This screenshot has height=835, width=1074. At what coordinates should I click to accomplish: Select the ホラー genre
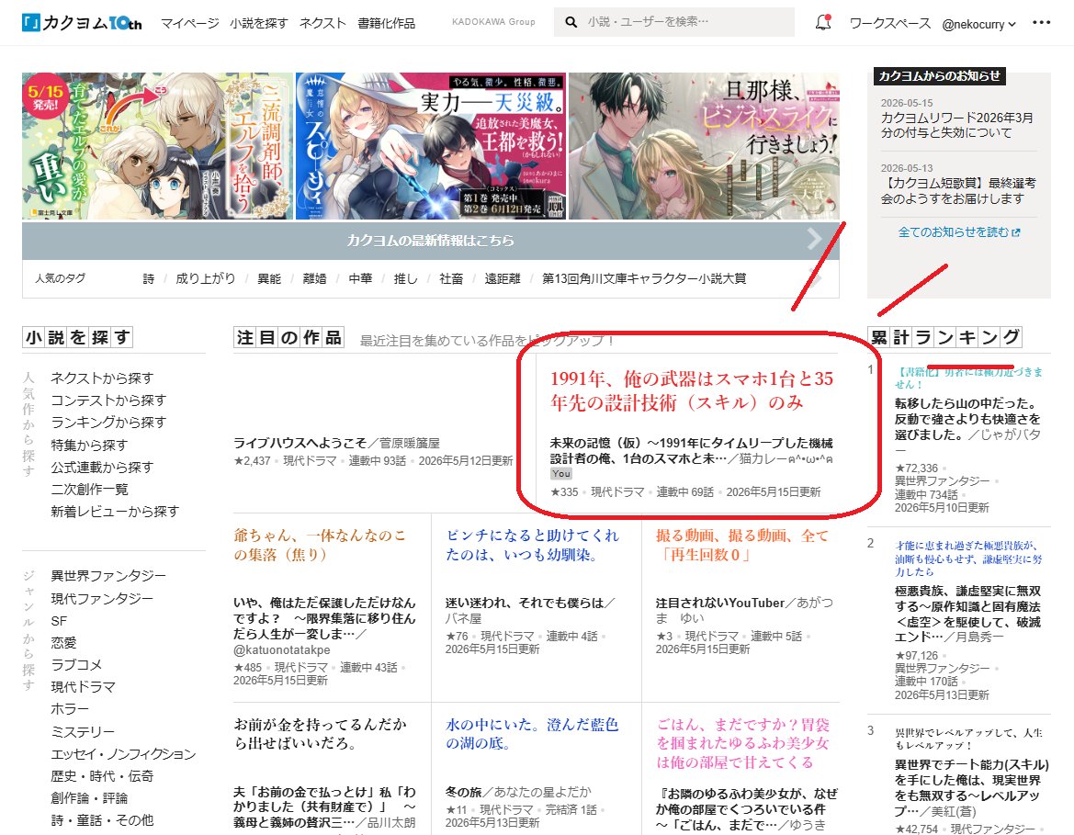tap(70, 709)
